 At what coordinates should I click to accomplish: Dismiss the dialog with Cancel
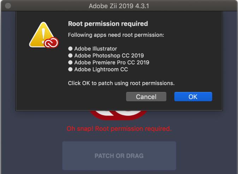(x=146, y=97)
